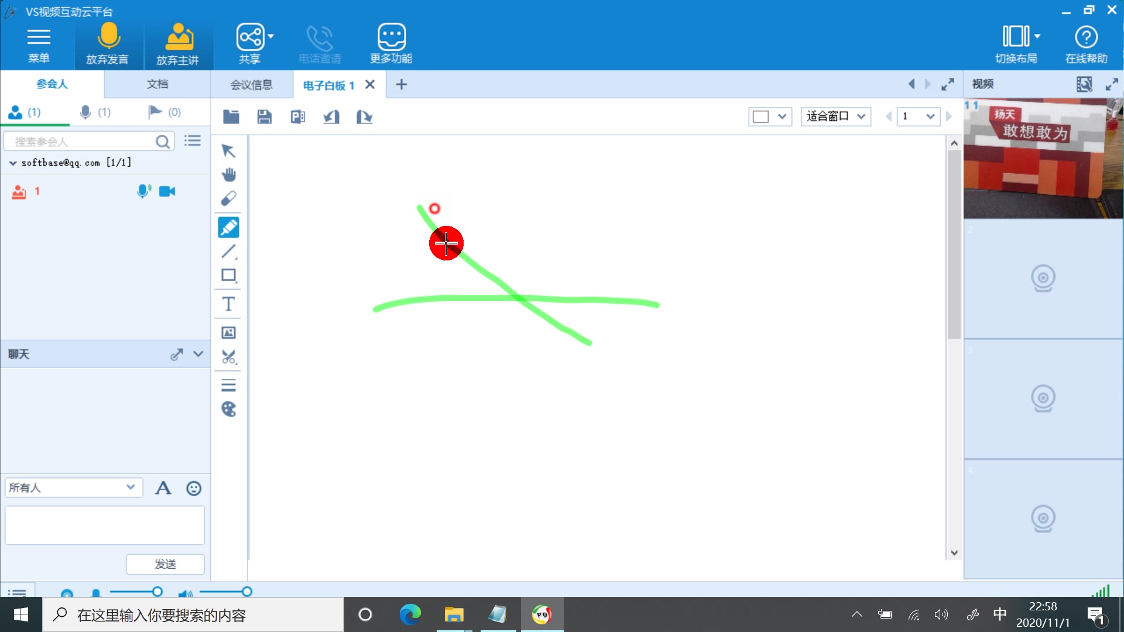
Task: Select the eraser tool
Action: (x=228, y=198)
